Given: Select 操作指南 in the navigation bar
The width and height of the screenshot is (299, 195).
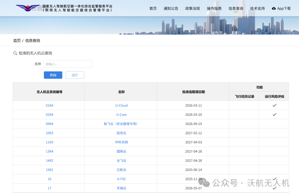Looking at the screenshot, I should [x=214, y=9].
